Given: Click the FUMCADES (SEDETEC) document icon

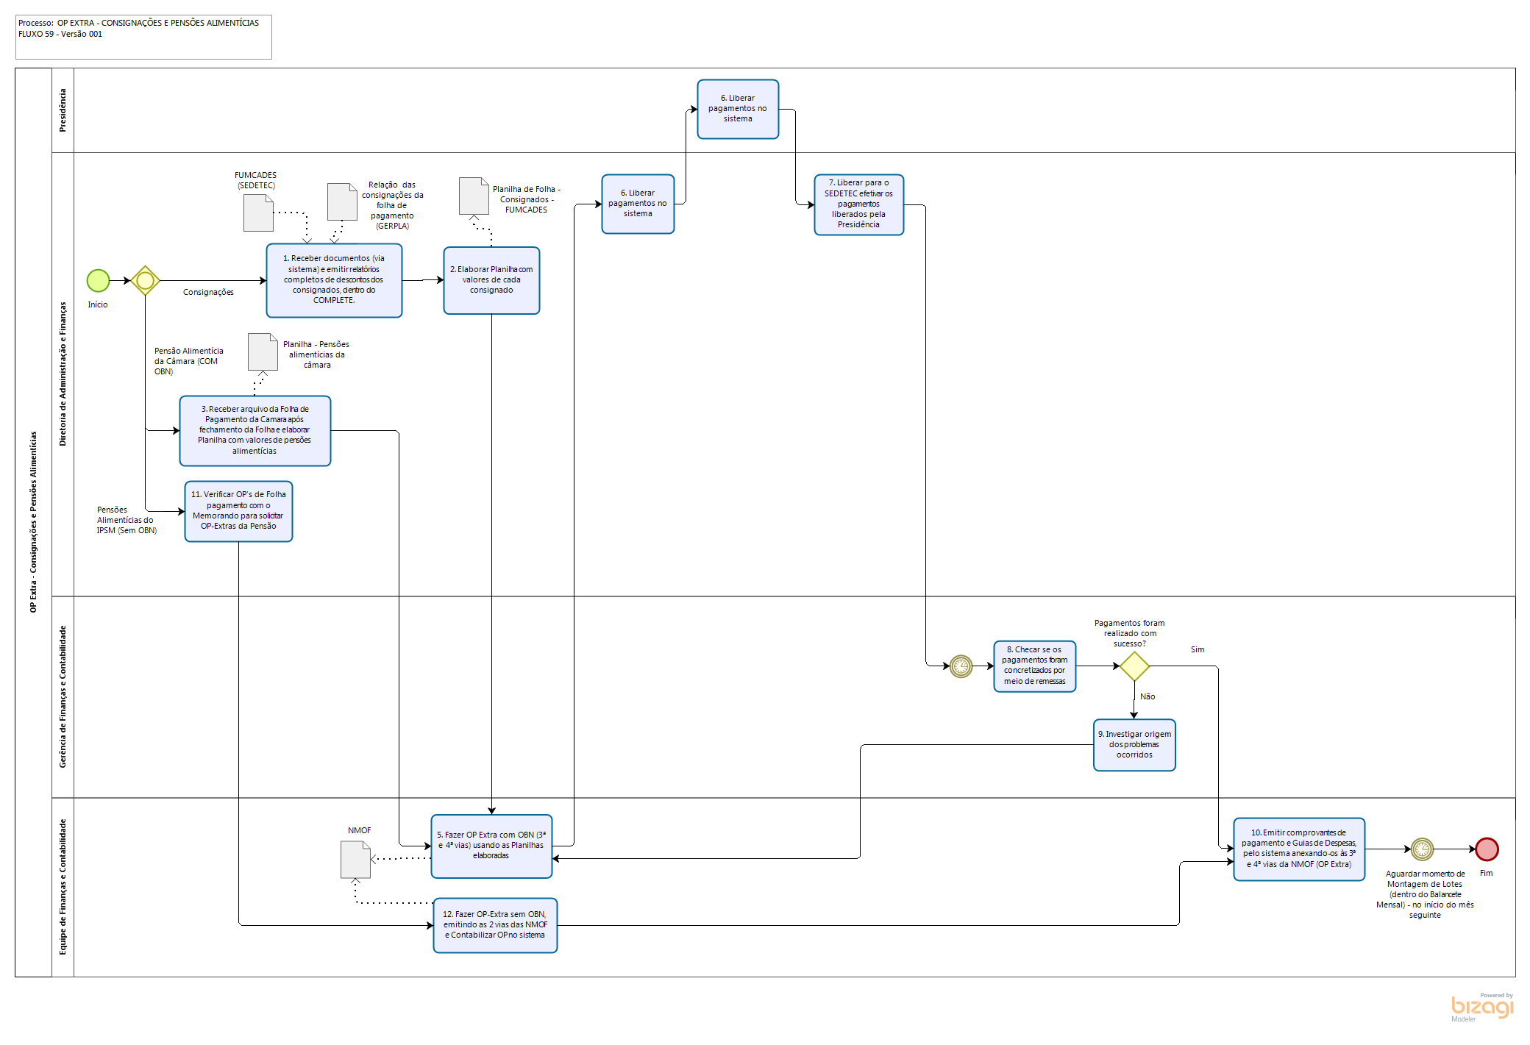Looking at the screenshot, I should (258, 213).
